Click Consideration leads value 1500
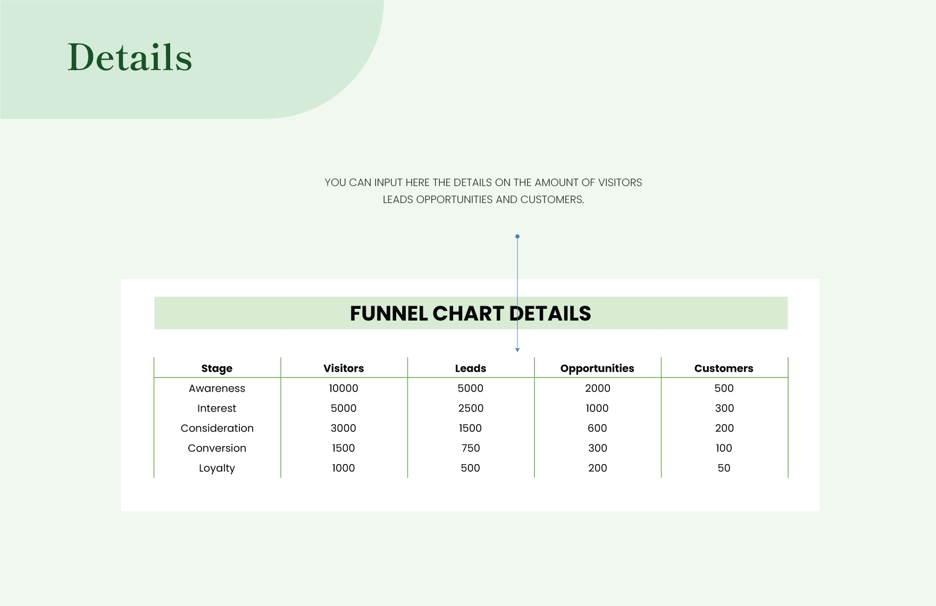The width and height of the screenshot is (936, 606). point(471,428)
